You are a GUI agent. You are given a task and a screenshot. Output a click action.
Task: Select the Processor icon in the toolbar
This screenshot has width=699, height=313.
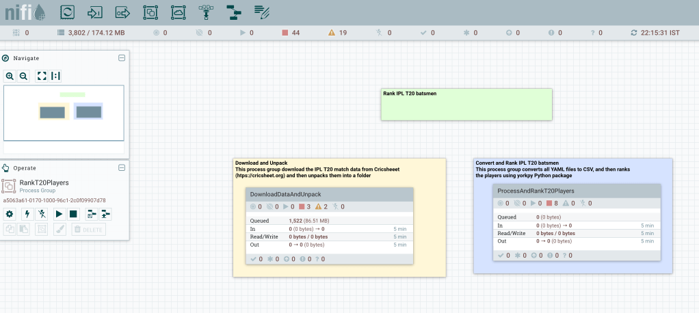pos(68,12)
